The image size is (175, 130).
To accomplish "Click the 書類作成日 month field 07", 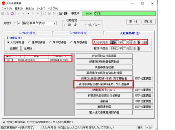I will [x=124, y=48].
